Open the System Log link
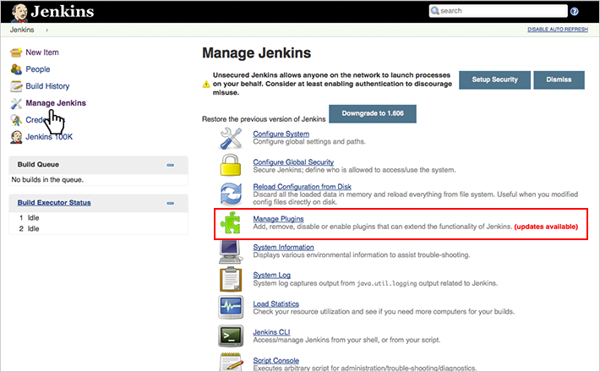 click(271, 275)
